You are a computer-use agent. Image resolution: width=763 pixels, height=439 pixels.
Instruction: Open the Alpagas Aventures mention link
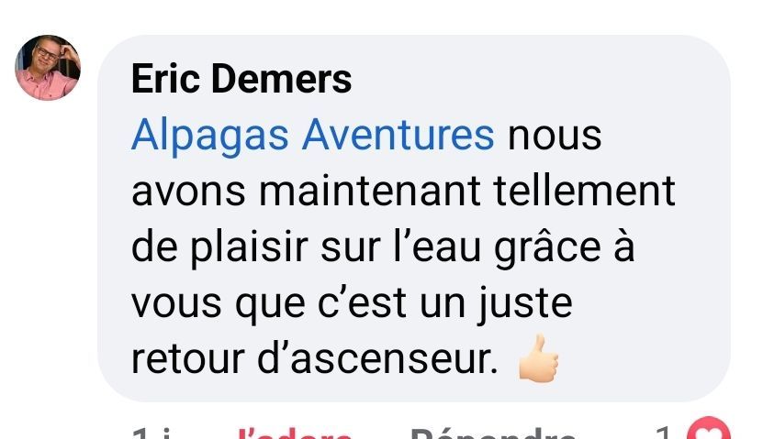point(313,136)
